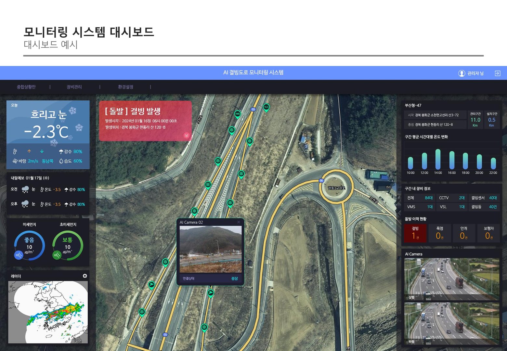The image size is (507, 351).
Task: Select the 안개 incident card
Action: (464, 233)
